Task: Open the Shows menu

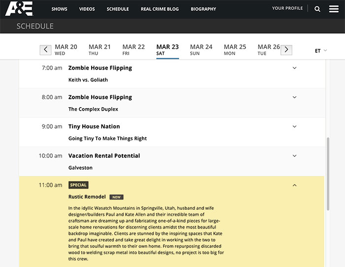Action: [60, 9]
